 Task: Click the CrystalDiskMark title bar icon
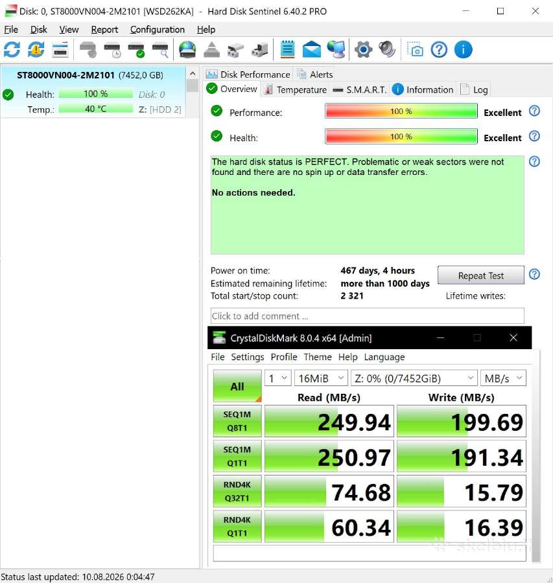point(219,337)
